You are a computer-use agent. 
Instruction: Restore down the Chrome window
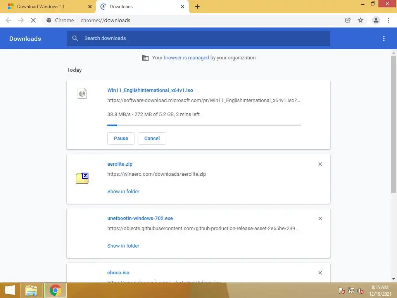point(373,4)
